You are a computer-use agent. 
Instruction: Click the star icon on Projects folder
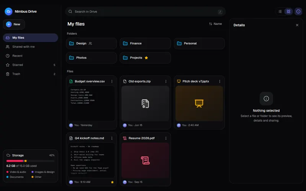point(146,58)
